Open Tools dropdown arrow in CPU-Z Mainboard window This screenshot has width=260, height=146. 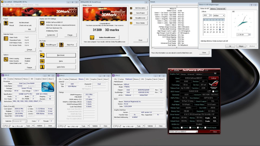point(144,126)
